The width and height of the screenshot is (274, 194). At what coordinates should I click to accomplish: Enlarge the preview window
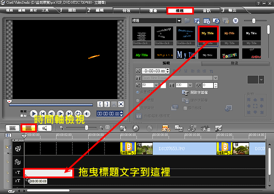click(x=121, y=104)
